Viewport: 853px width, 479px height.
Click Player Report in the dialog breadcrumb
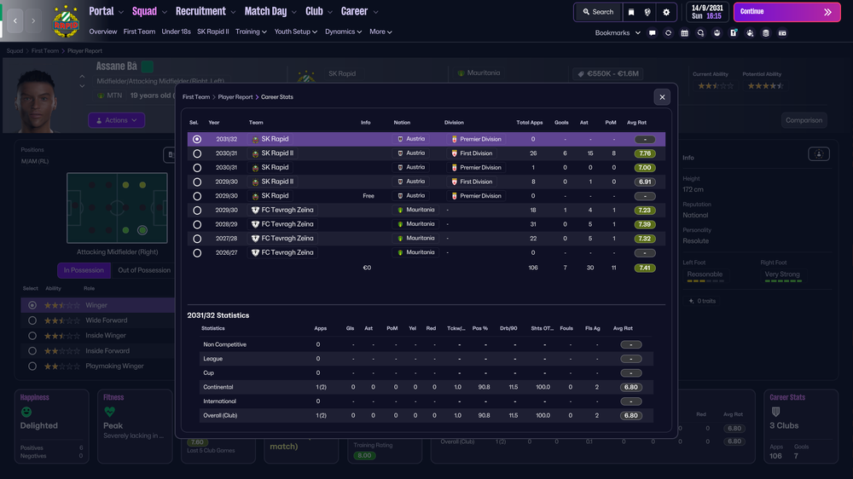(x=235, y=97)
